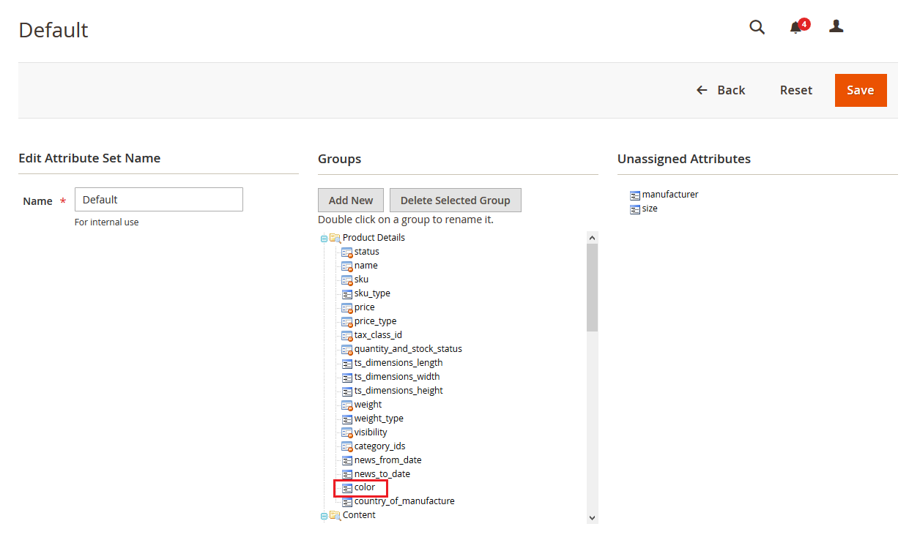Click the size unassigned attribute icon
Viewport: 920px width, 551px height.
coord(635,209)
